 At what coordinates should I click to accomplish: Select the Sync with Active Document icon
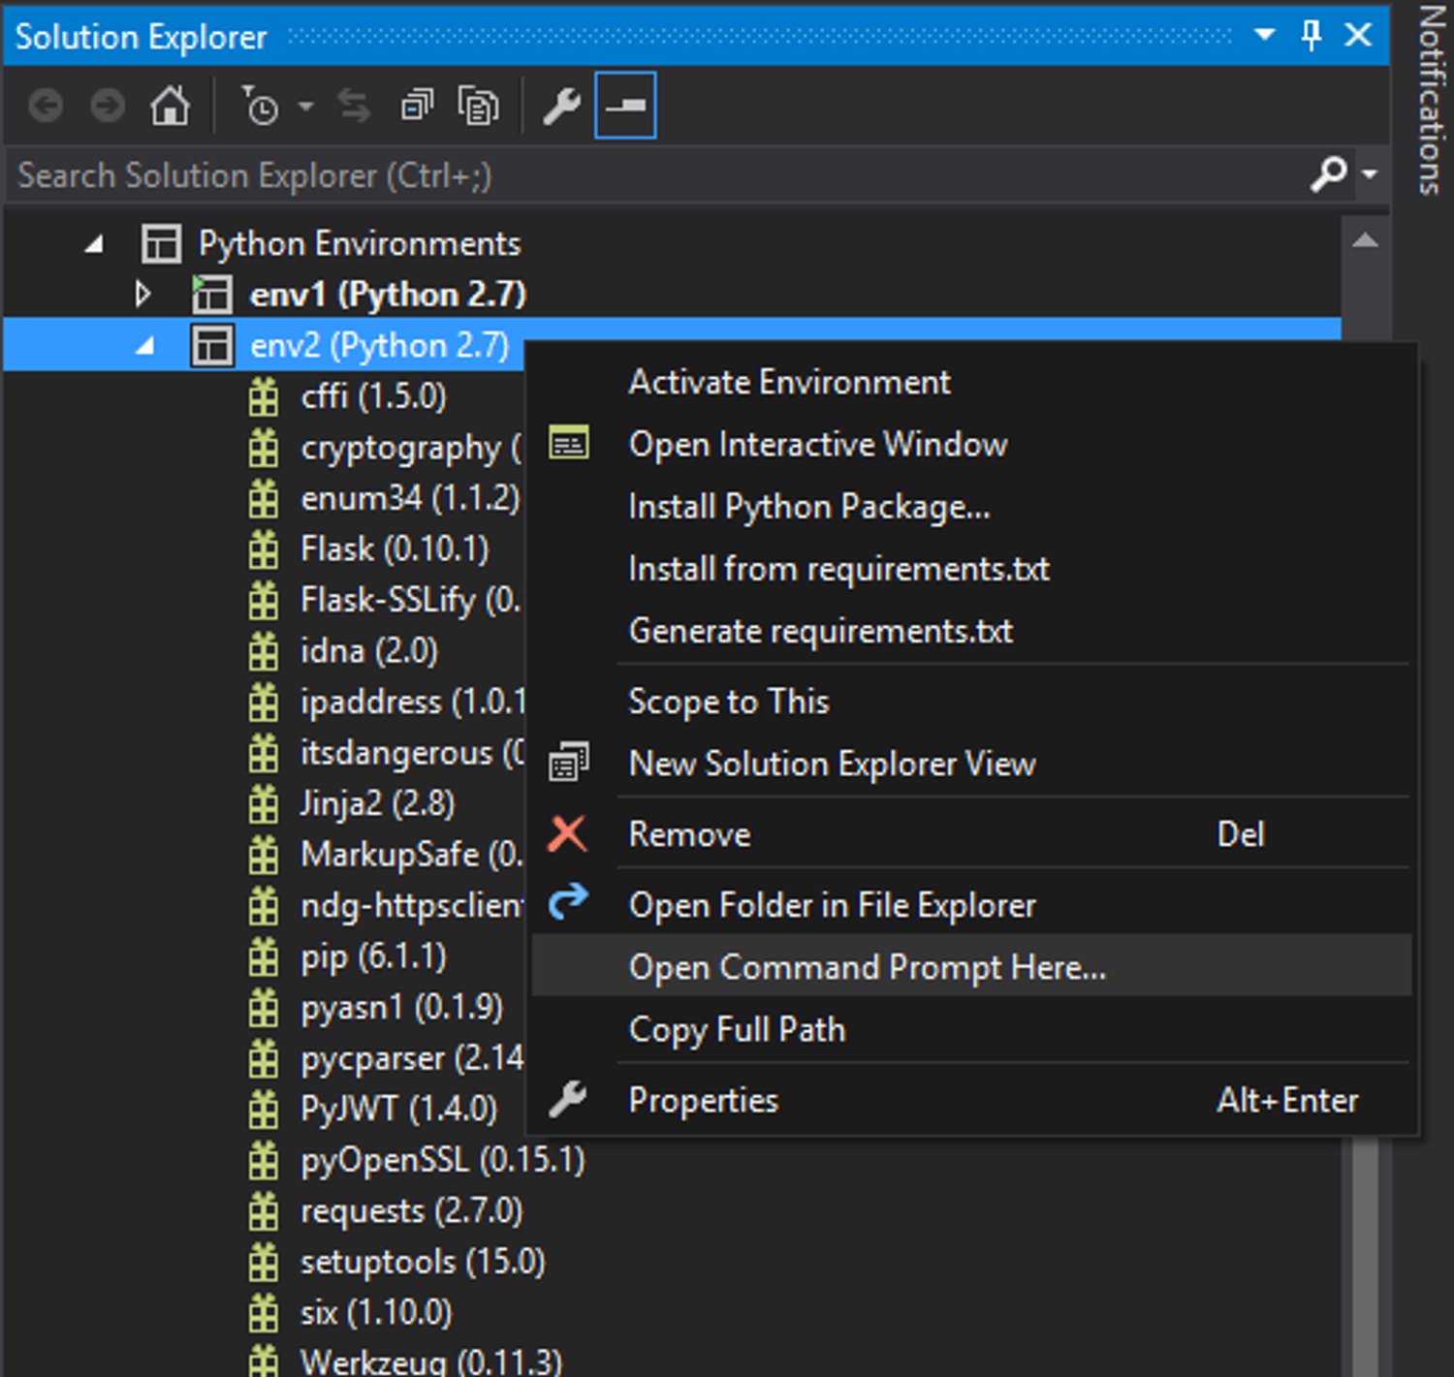tap(353, 105)
